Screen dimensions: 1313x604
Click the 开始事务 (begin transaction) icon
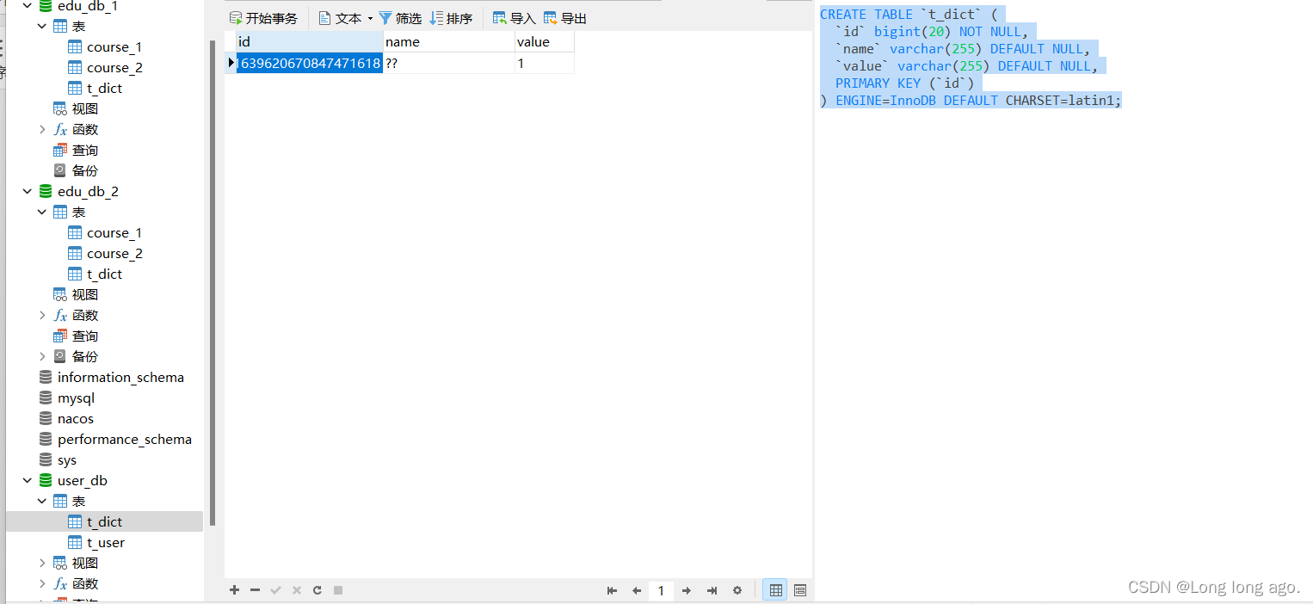click(264, 17)
